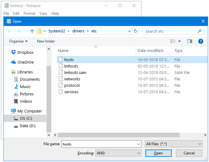Click the search magnifier icon

[x=200, y=31]
